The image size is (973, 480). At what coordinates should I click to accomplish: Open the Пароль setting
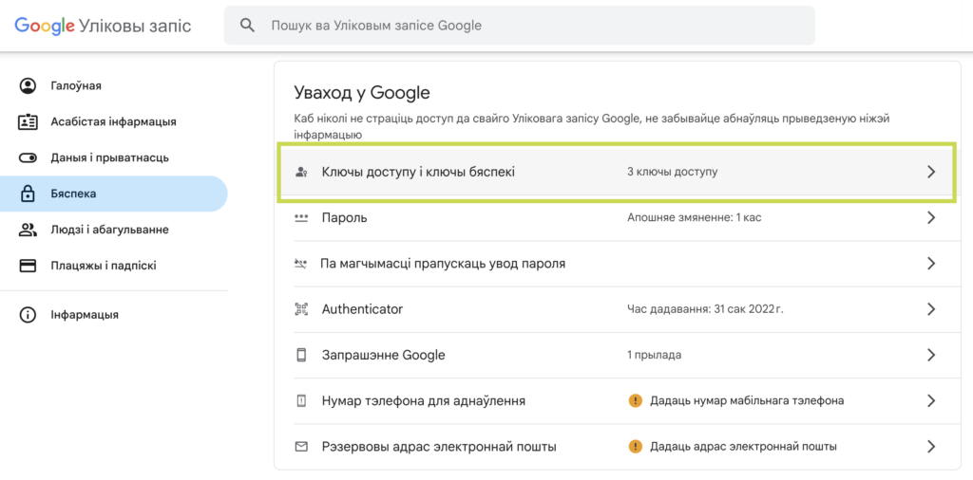tap(617, 218)
